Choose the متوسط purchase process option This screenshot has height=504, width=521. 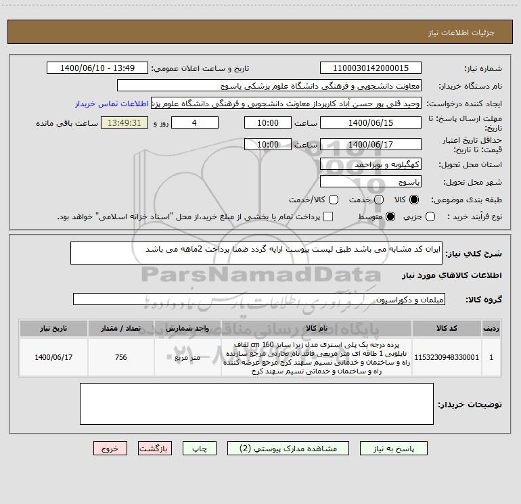[x=390, y=216]
